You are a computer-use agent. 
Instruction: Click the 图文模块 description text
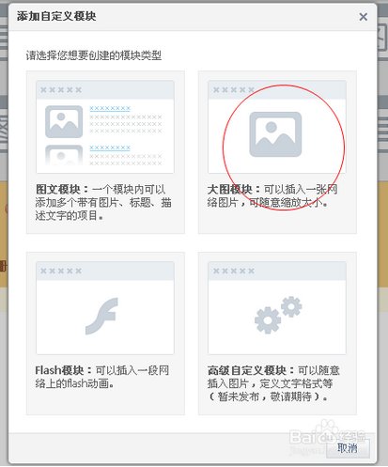(103, 203)
